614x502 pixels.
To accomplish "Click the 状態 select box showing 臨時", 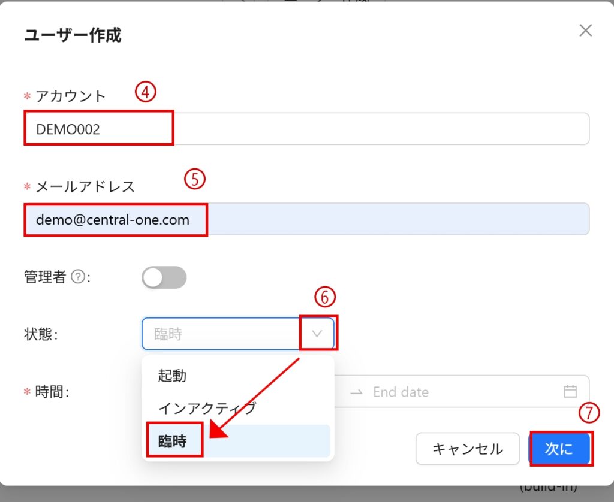I will click(x=222, y=334).
